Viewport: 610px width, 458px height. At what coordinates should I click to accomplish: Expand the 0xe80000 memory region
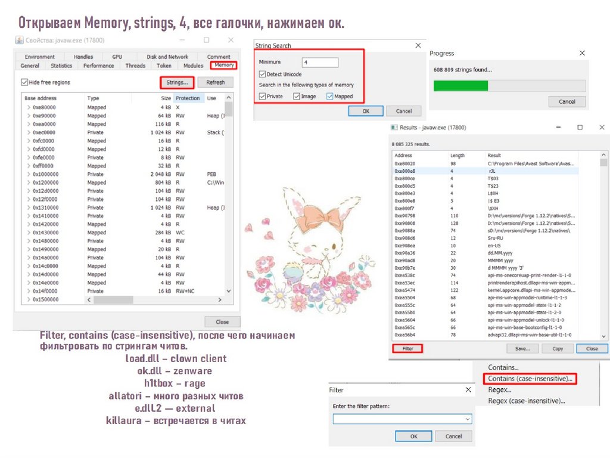(29, 107)
